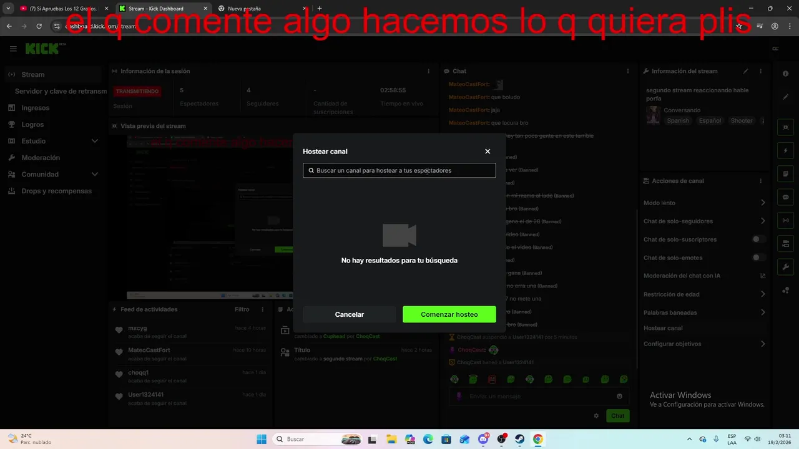The width and height of the screenshot is (799, 449).
Task: Expand Palabras baneadas settings
Action: coord(704,312)
